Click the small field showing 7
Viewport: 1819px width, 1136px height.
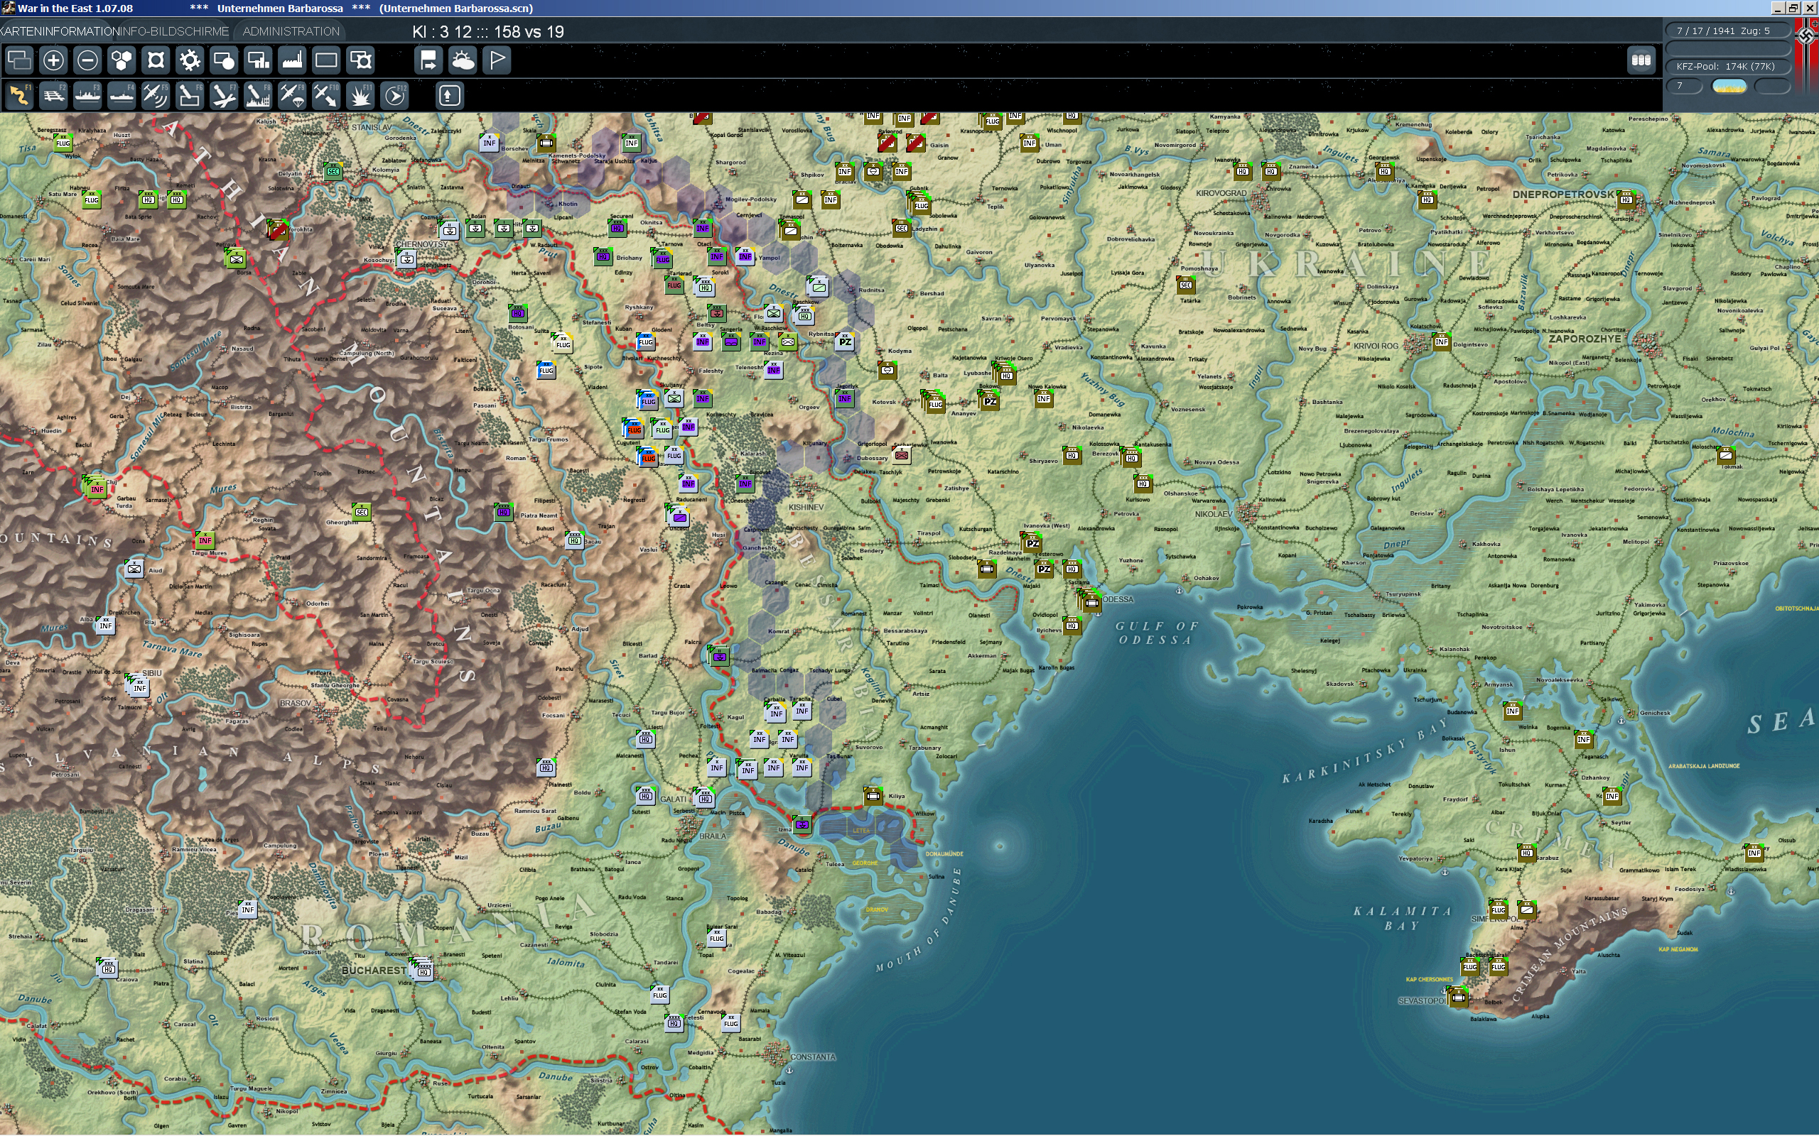click(x=1685, y=86)
